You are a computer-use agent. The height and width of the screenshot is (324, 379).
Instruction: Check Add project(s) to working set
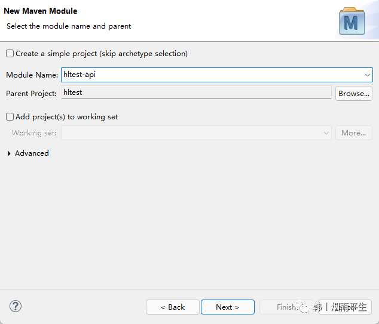coord(10,117)
